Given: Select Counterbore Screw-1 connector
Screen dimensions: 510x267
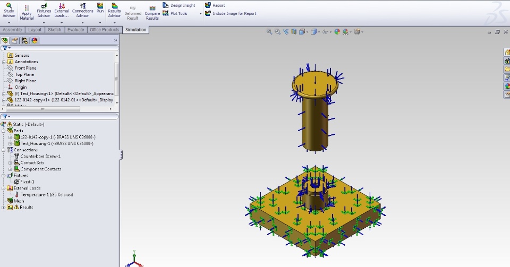Looking at the screenshot, I should pyautogui.click(x=40, y=156).
